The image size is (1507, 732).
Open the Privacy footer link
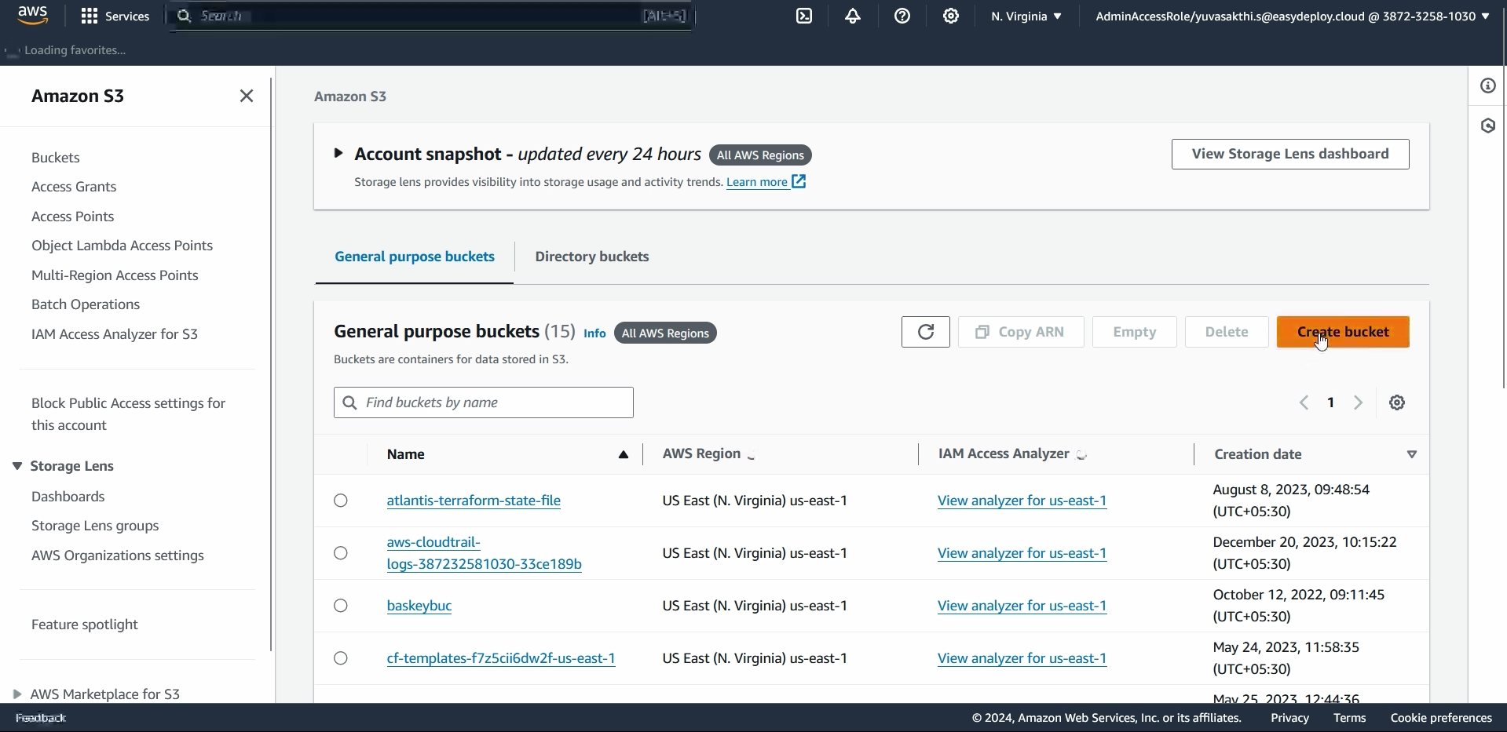click(x=1289, y=718)
